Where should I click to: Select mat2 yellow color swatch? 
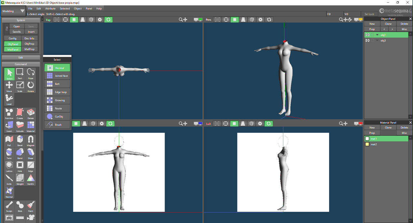coord(367,144)
